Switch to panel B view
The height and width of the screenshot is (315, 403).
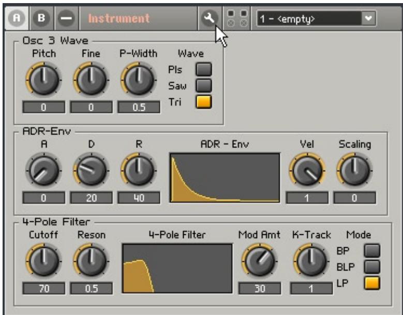pyautogui.click(x=41, y=18)
